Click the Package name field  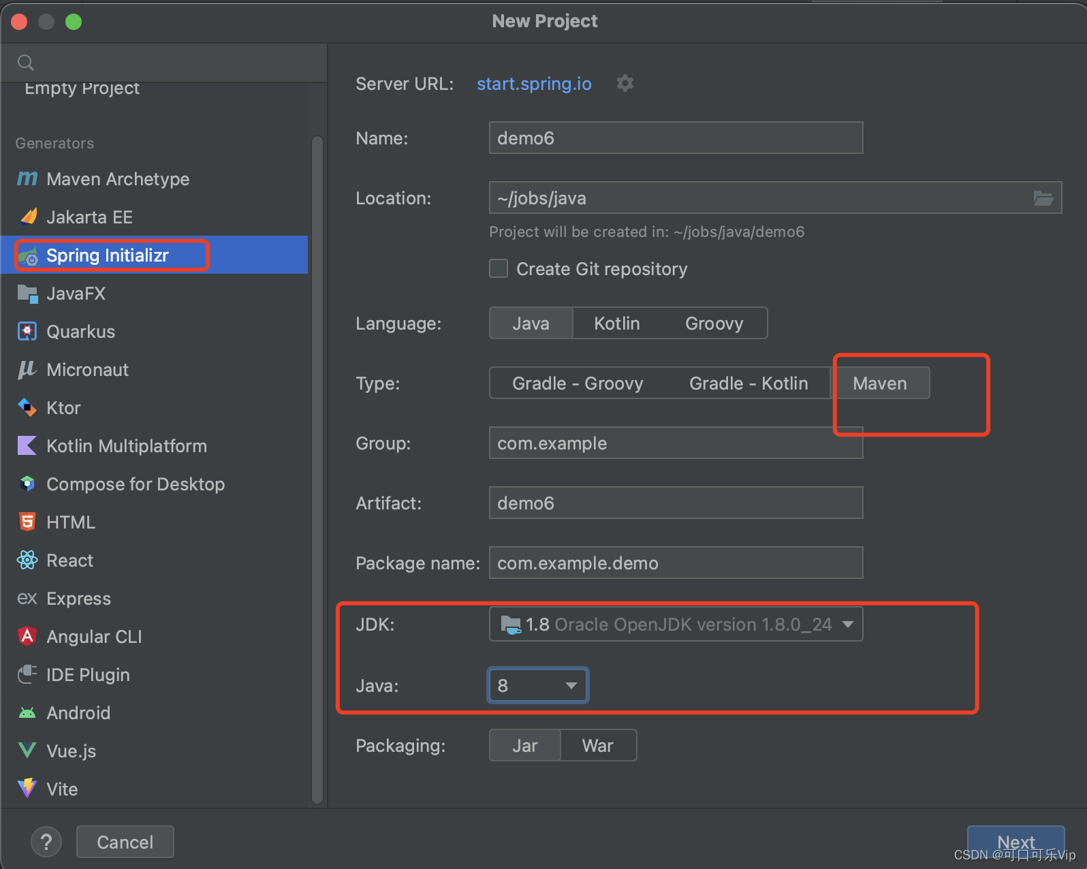[x=676, y=563]
